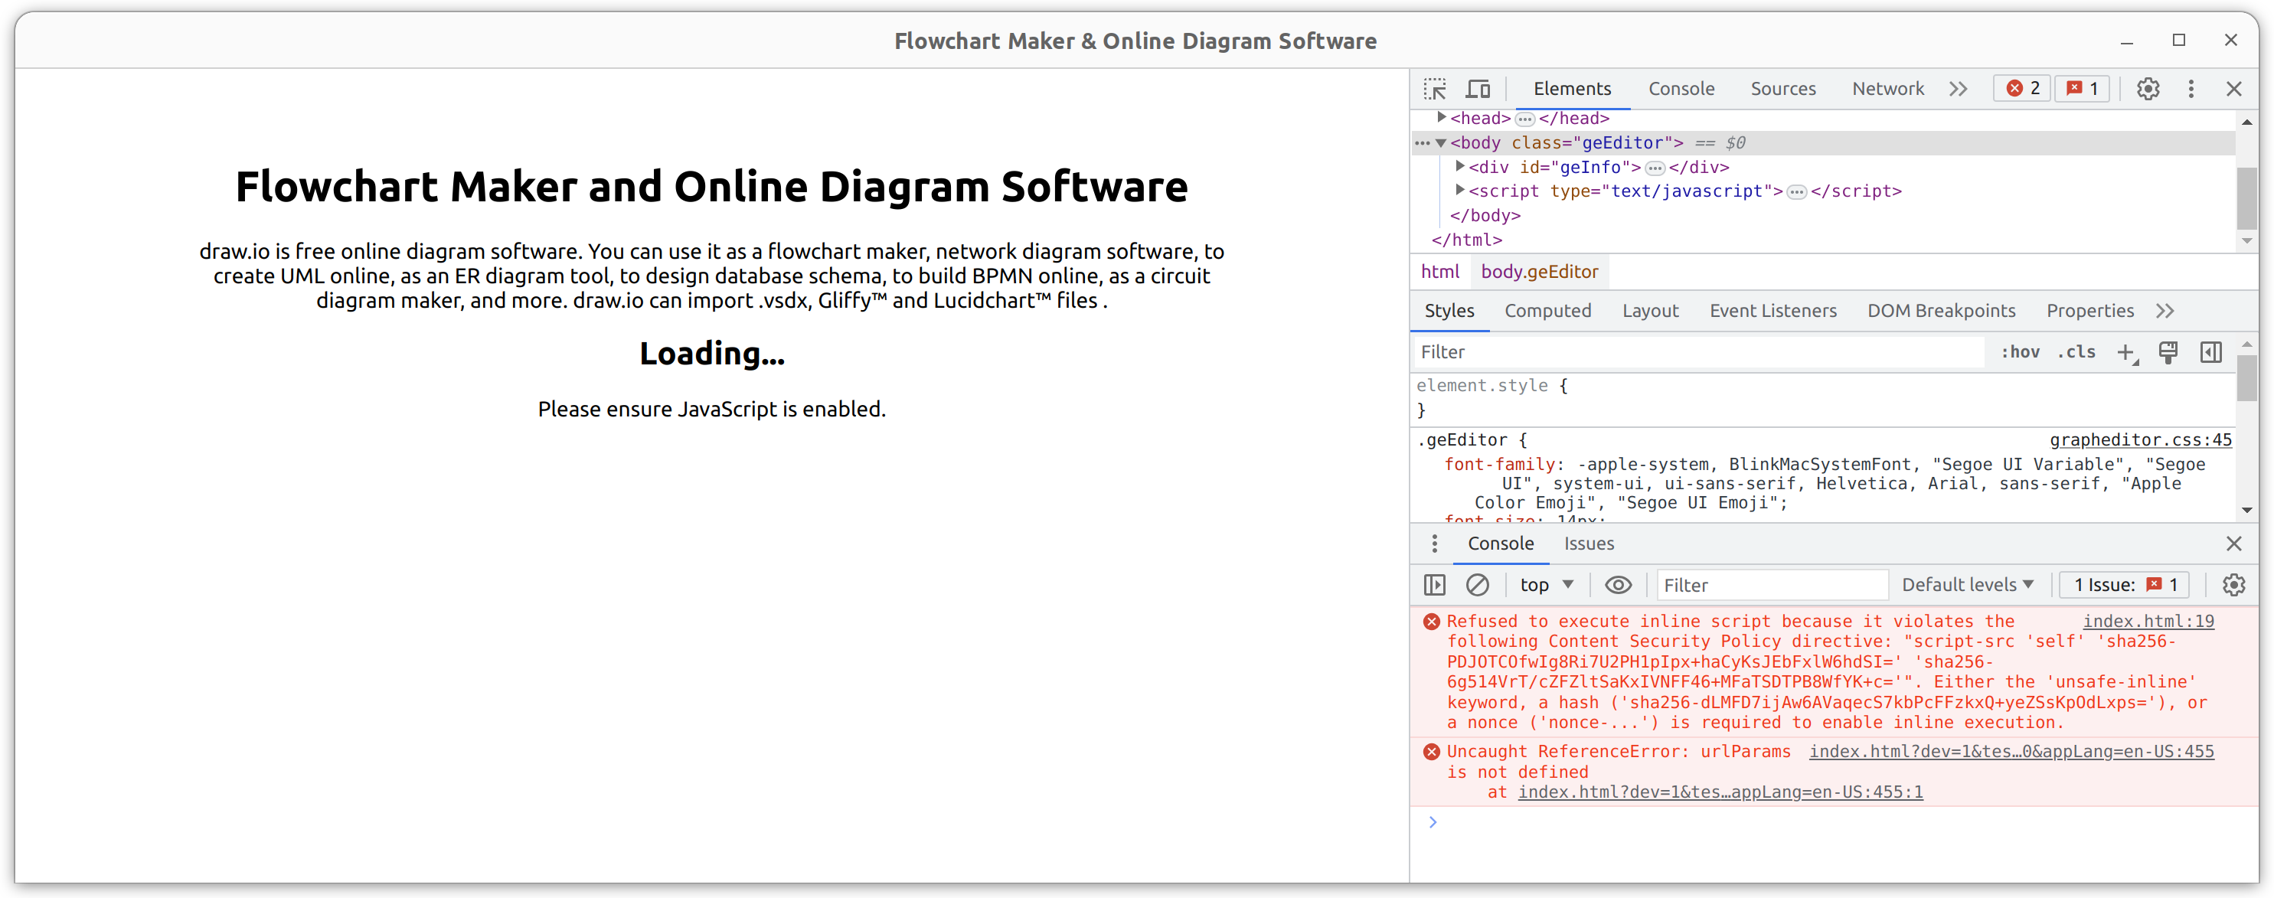
Task: Toggle the .cls element classes panel
Action: (x=2076, y=352)
